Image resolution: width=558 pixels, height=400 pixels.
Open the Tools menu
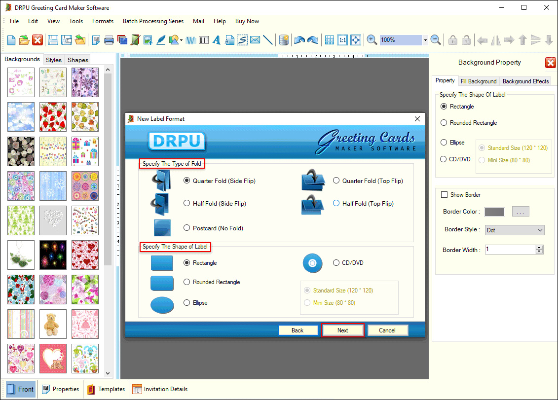tap(76, 21)
